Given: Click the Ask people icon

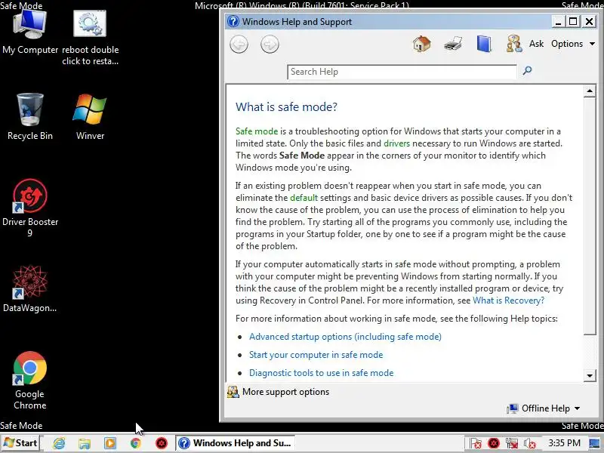Looking at the screenshot, I should coord(514,44).
